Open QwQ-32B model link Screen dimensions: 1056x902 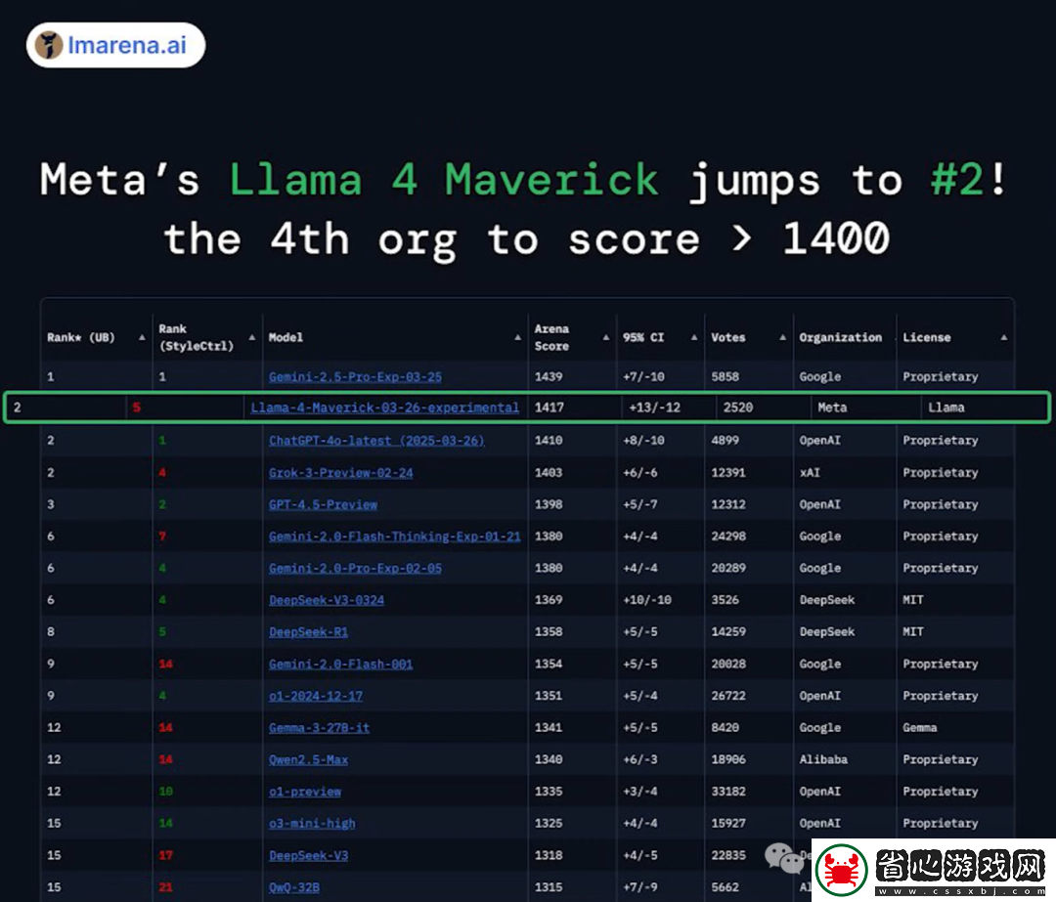(x=294, y=887)
